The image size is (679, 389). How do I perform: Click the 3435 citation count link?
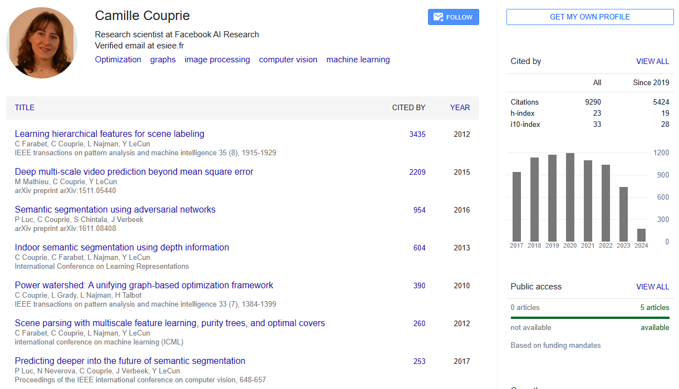coord(417,134)
